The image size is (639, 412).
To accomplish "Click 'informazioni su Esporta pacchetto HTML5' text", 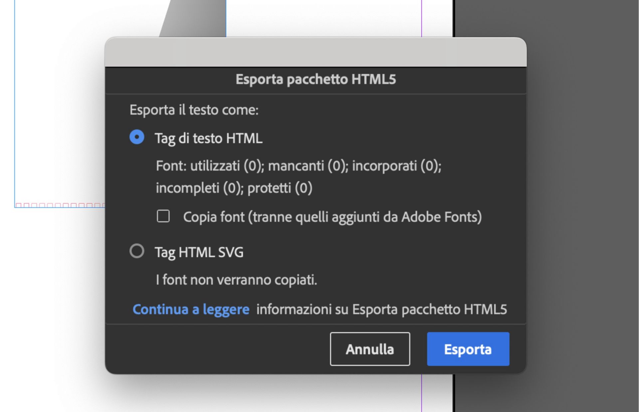I will click(381, 310).
